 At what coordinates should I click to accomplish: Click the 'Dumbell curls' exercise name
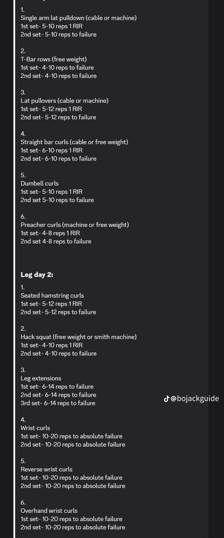(39, 183)
